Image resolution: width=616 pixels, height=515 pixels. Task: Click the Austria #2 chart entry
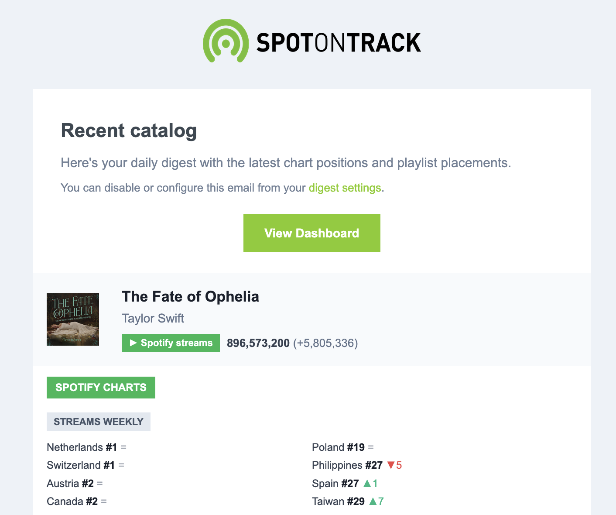70,484
